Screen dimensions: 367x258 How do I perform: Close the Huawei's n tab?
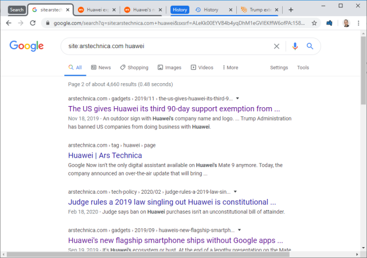pos(161,10)
